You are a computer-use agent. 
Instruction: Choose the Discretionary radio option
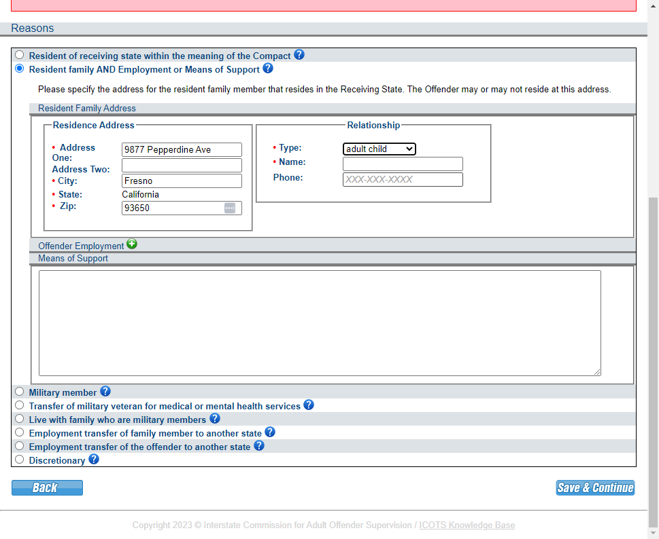[x=19, y=460]
